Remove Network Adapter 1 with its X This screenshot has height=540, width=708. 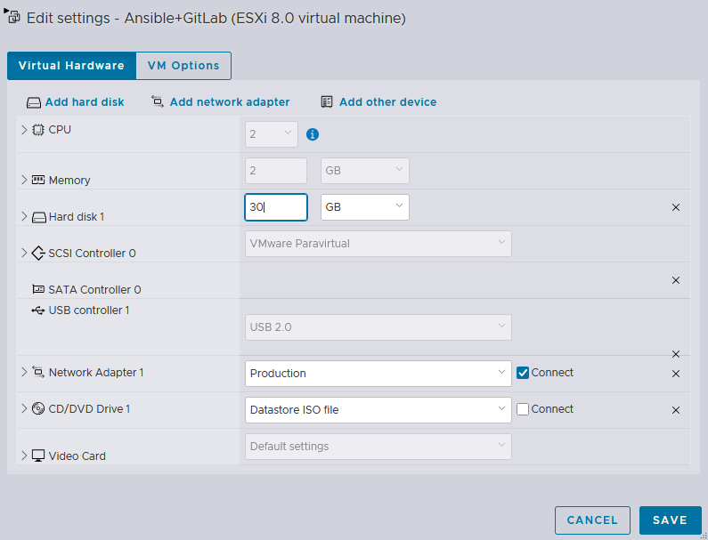675,374
